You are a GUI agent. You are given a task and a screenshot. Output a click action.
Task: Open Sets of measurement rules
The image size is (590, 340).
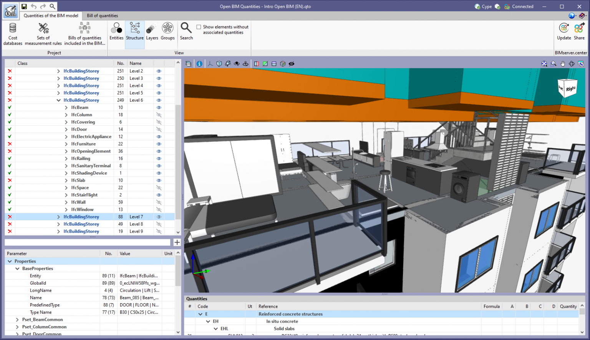[x=43, y=33]
